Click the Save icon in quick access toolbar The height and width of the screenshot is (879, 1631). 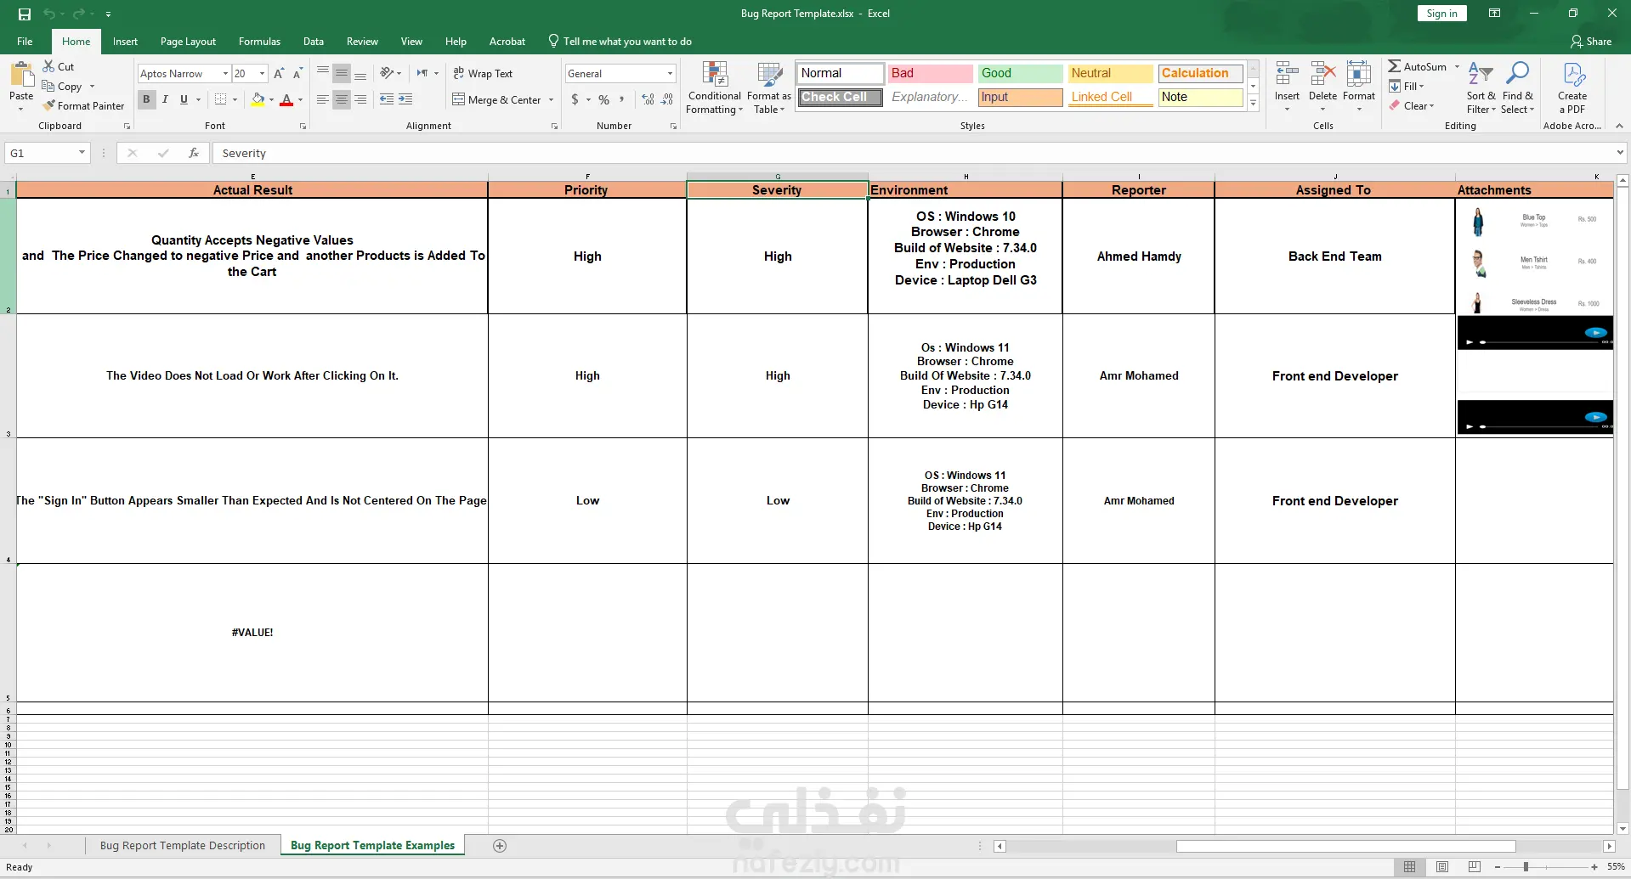click(25, 14)
